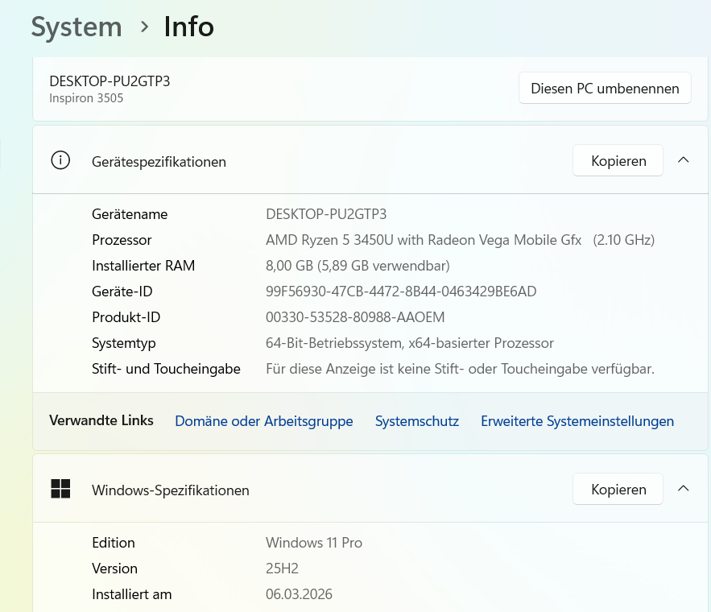Image resolution: width=711 pixels, height=612 pixels.
Task: Select the Geräte-ID value 99F56930-47CB-4472-8B44-0463429BE6AD
Action: click(401, 292)
